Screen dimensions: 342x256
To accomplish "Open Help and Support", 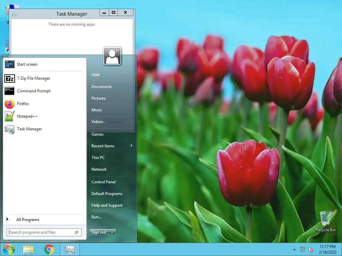I will [107, 205].
